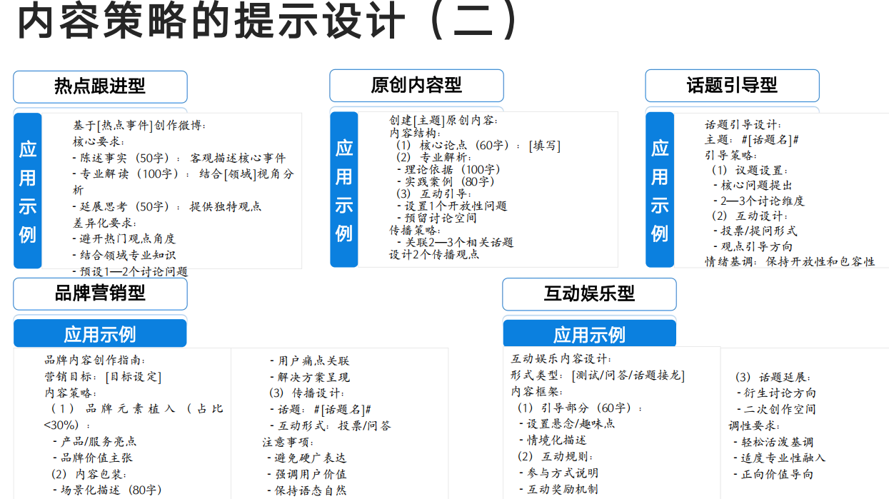The height and width of the screenshot is (499, 889).
Task: Click the line 品牌价值主张
Action: tap(92, 458)
